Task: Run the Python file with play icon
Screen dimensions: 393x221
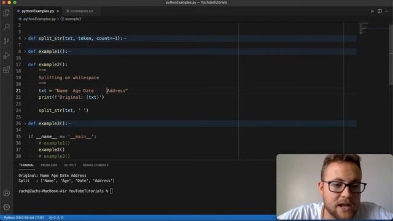Action: (372, 11)
